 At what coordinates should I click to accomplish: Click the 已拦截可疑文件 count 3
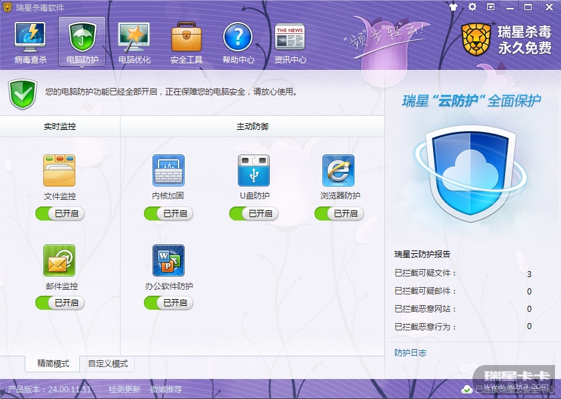(x=529, y=274)
